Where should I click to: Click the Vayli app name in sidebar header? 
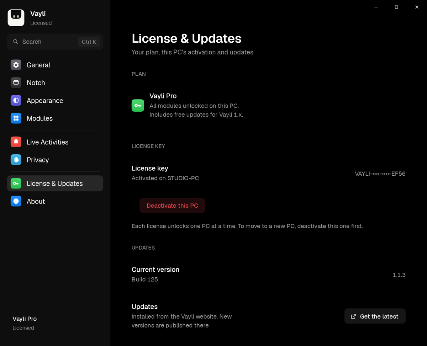click(38, 14)
